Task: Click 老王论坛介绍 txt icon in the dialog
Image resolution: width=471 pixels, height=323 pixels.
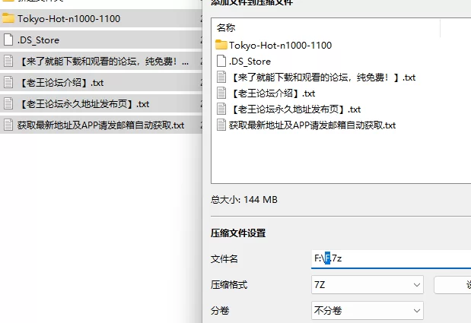Action: (221, 93)
